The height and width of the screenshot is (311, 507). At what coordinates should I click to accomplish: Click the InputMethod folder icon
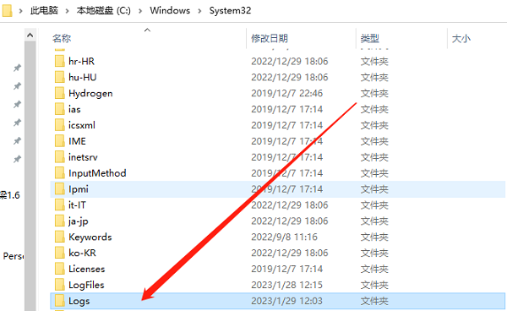click(59, 173)
